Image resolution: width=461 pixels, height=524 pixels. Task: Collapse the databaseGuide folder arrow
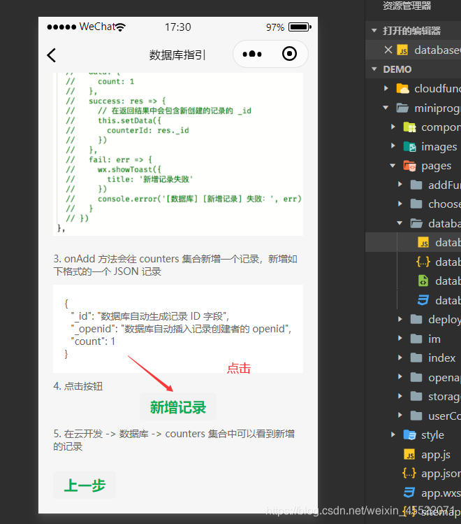(x=400, y=223)
